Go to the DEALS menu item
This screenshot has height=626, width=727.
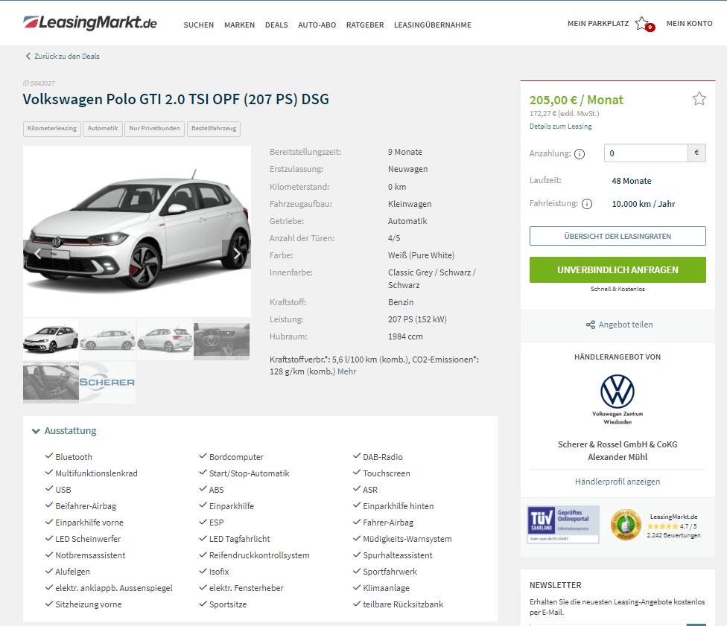point(276,25)
